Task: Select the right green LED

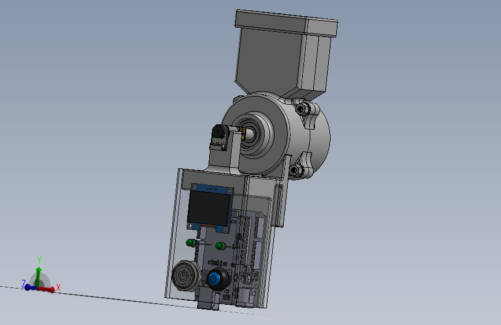Action: click(220, 246)
